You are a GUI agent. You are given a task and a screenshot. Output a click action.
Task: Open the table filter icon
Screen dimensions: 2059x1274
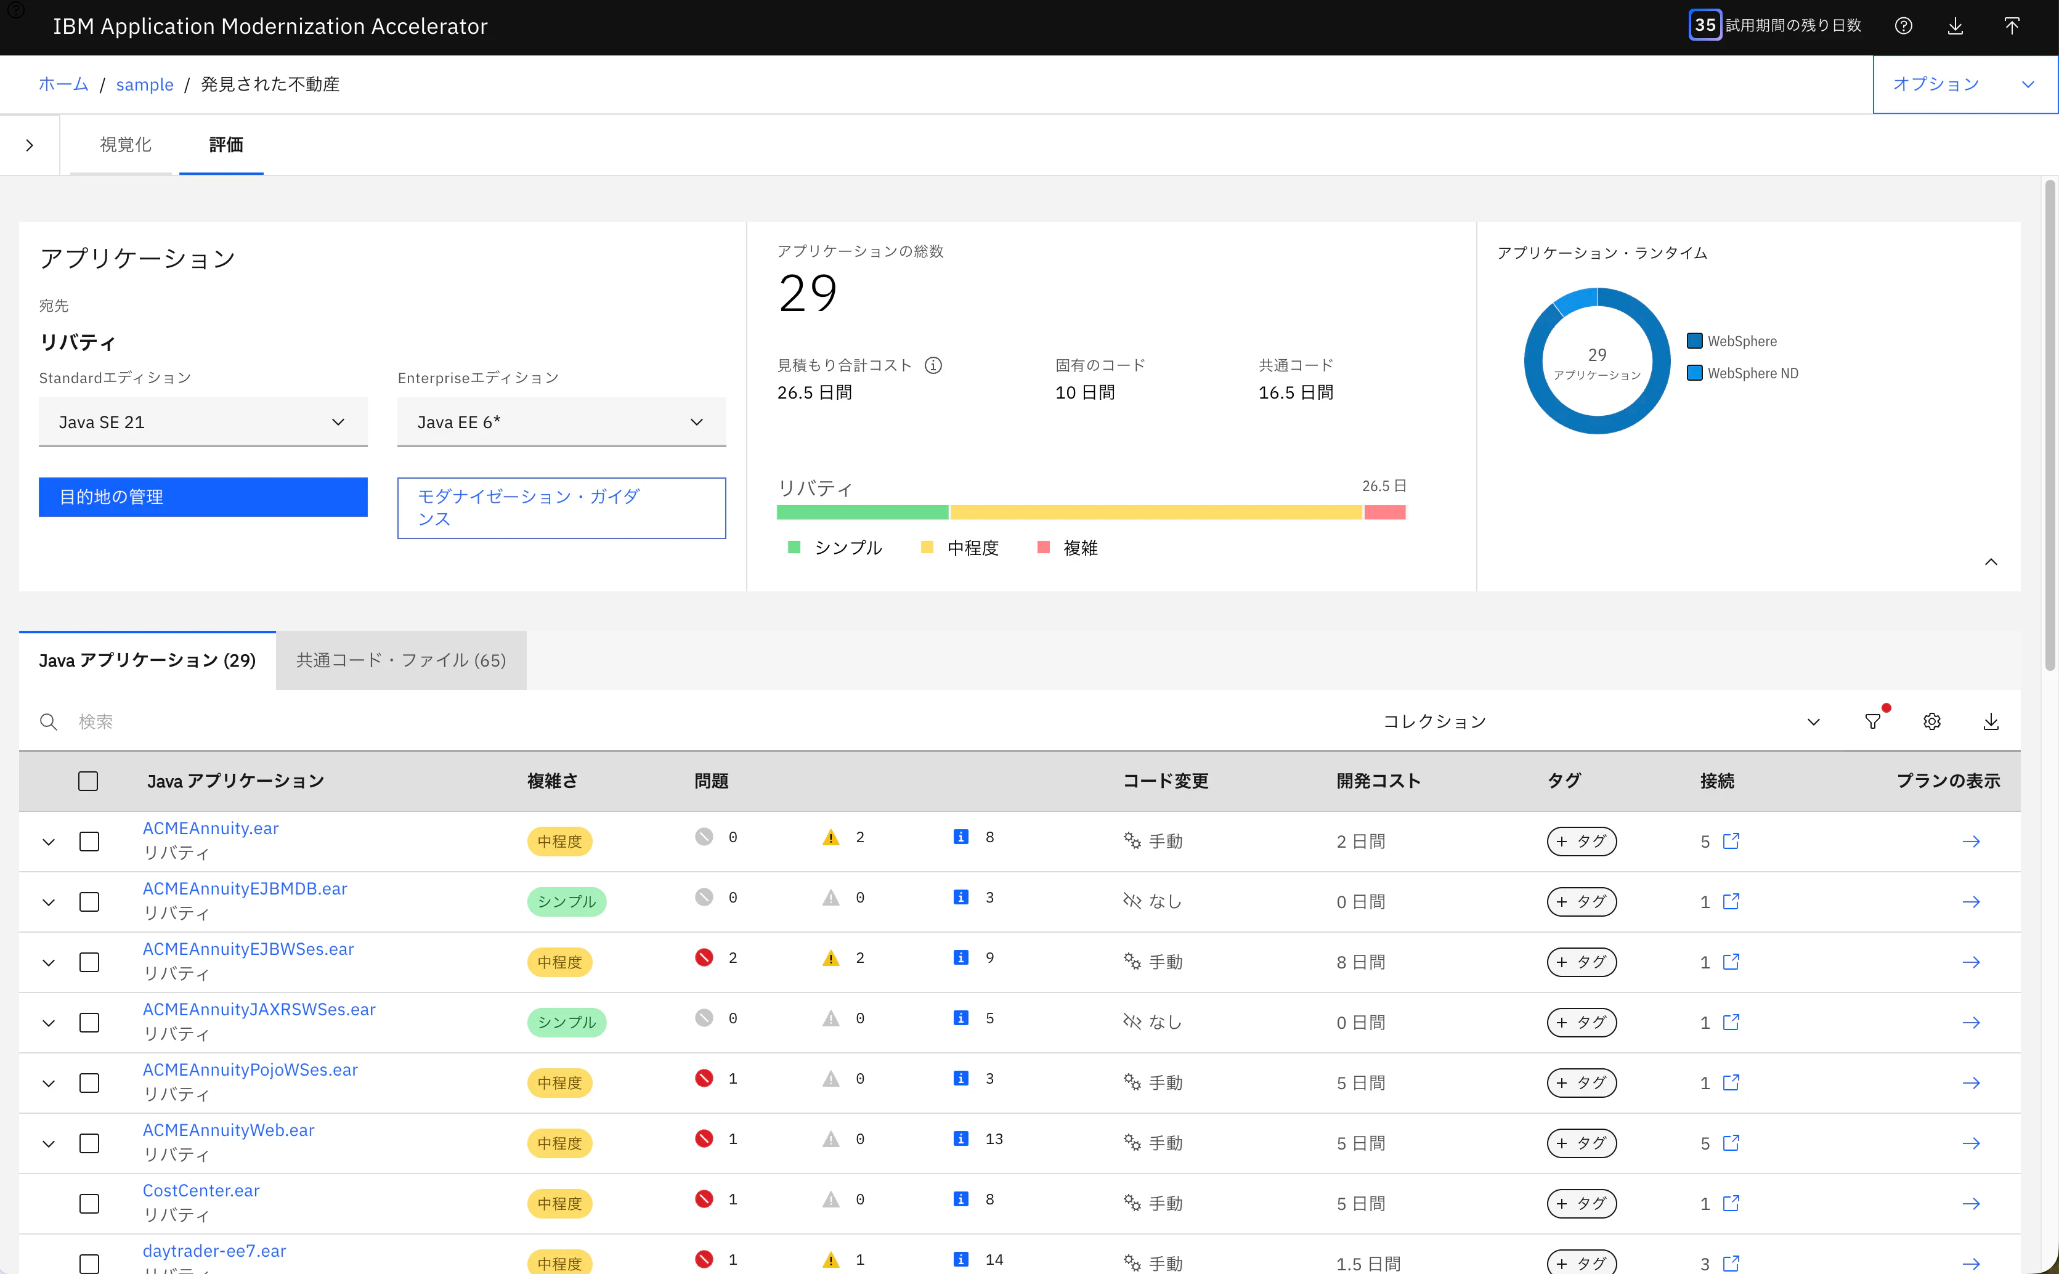(x=1872, y=721)
